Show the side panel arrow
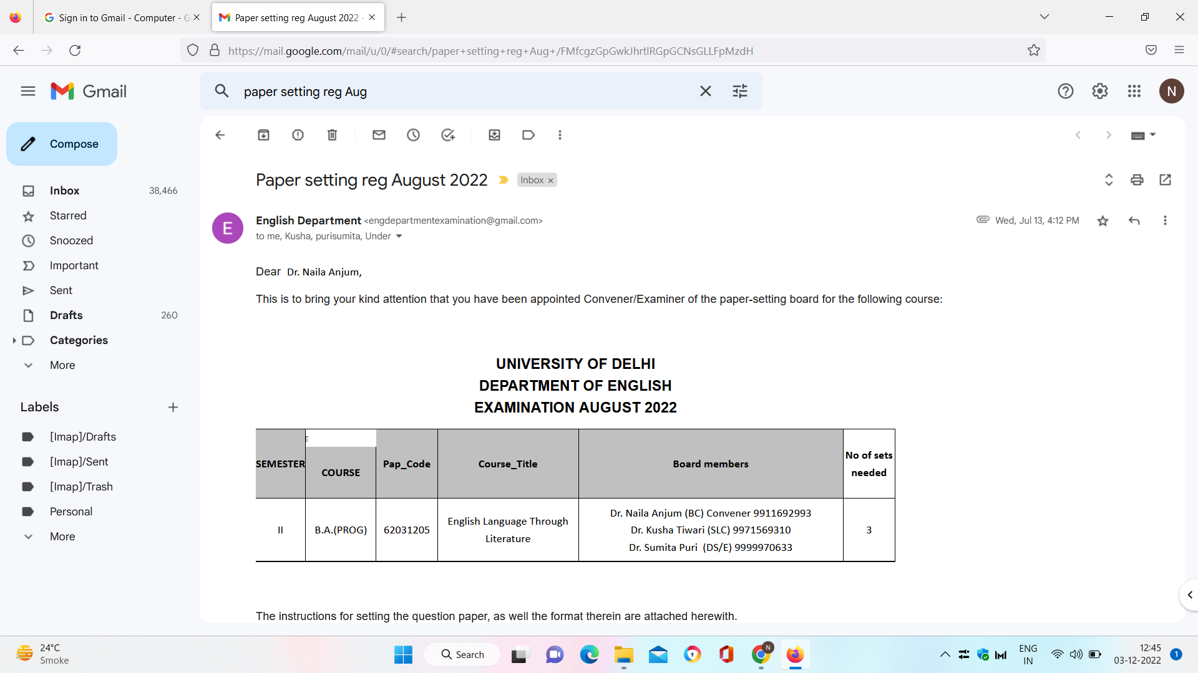This screenshot has width=1198, height=673. coord(1189,595)
